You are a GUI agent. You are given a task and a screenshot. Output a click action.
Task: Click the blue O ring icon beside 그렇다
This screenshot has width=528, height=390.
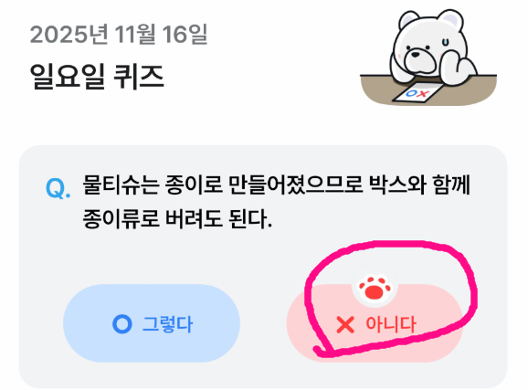tap(121, 324)
